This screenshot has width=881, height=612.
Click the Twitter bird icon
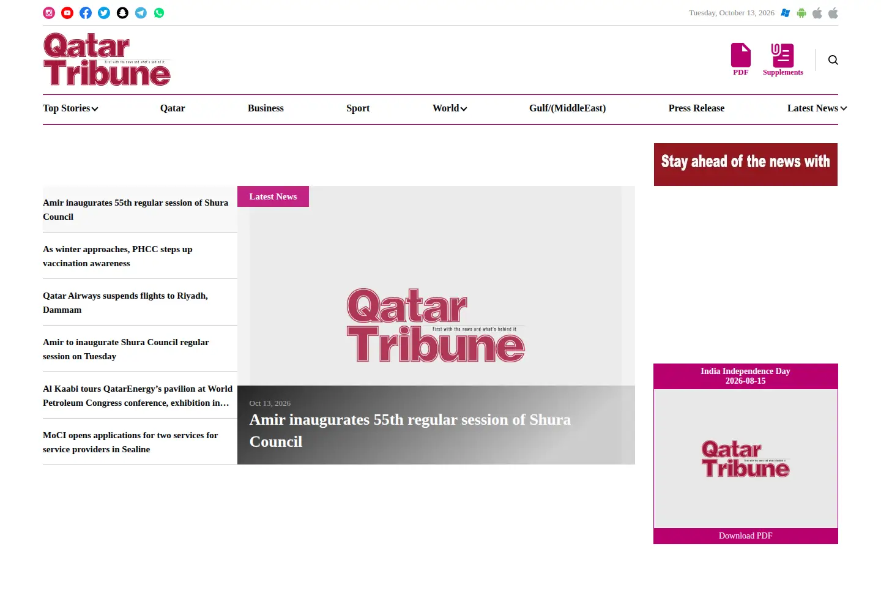coord(104,13)
